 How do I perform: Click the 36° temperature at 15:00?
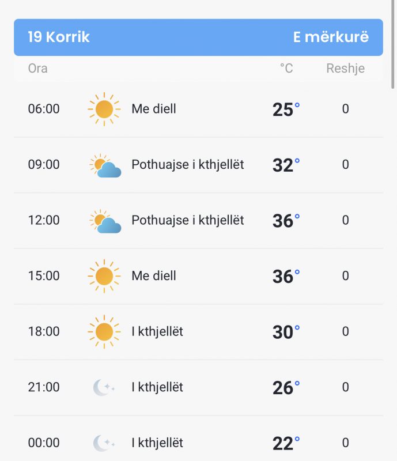286,277
